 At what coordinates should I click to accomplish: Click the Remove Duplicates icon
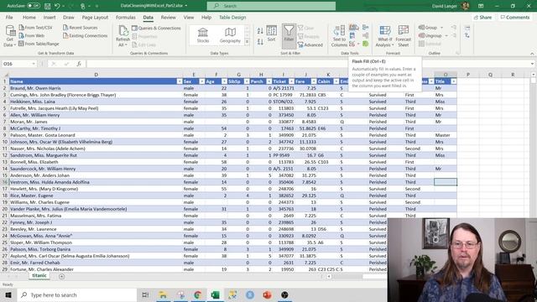pos(352,35)
